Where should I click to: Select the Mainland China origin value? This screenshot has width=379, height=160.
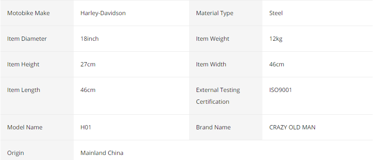102,153
